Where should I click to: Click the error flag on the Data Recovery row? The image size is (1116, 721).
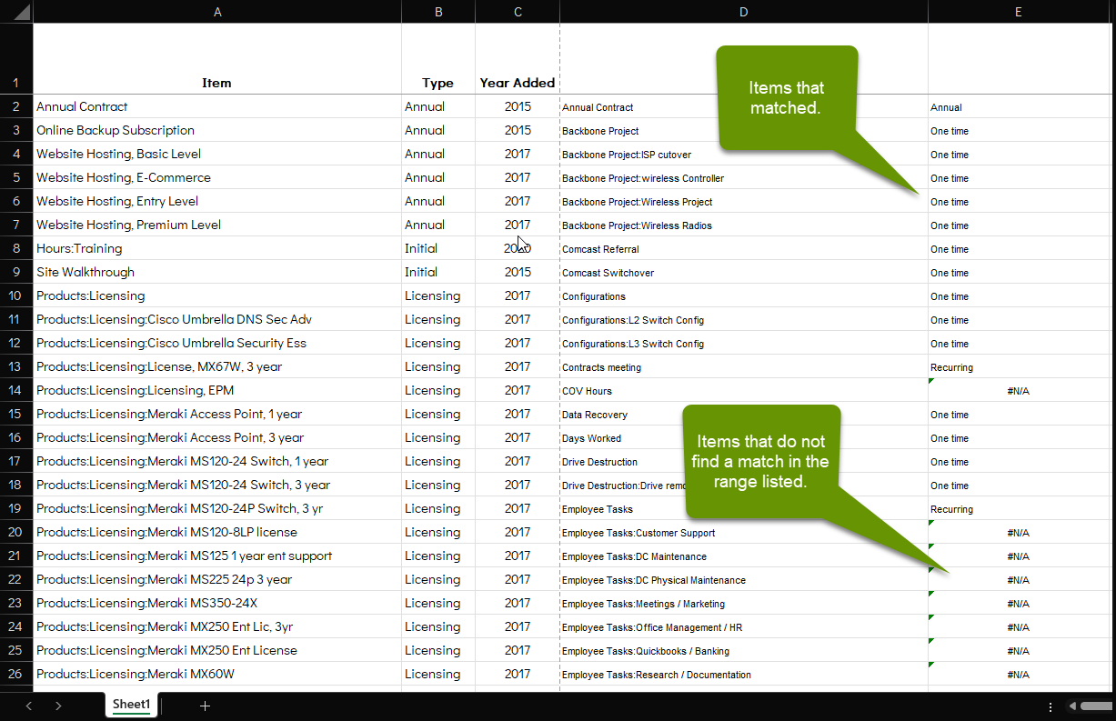pyautogui.click(x=930, y=408)
